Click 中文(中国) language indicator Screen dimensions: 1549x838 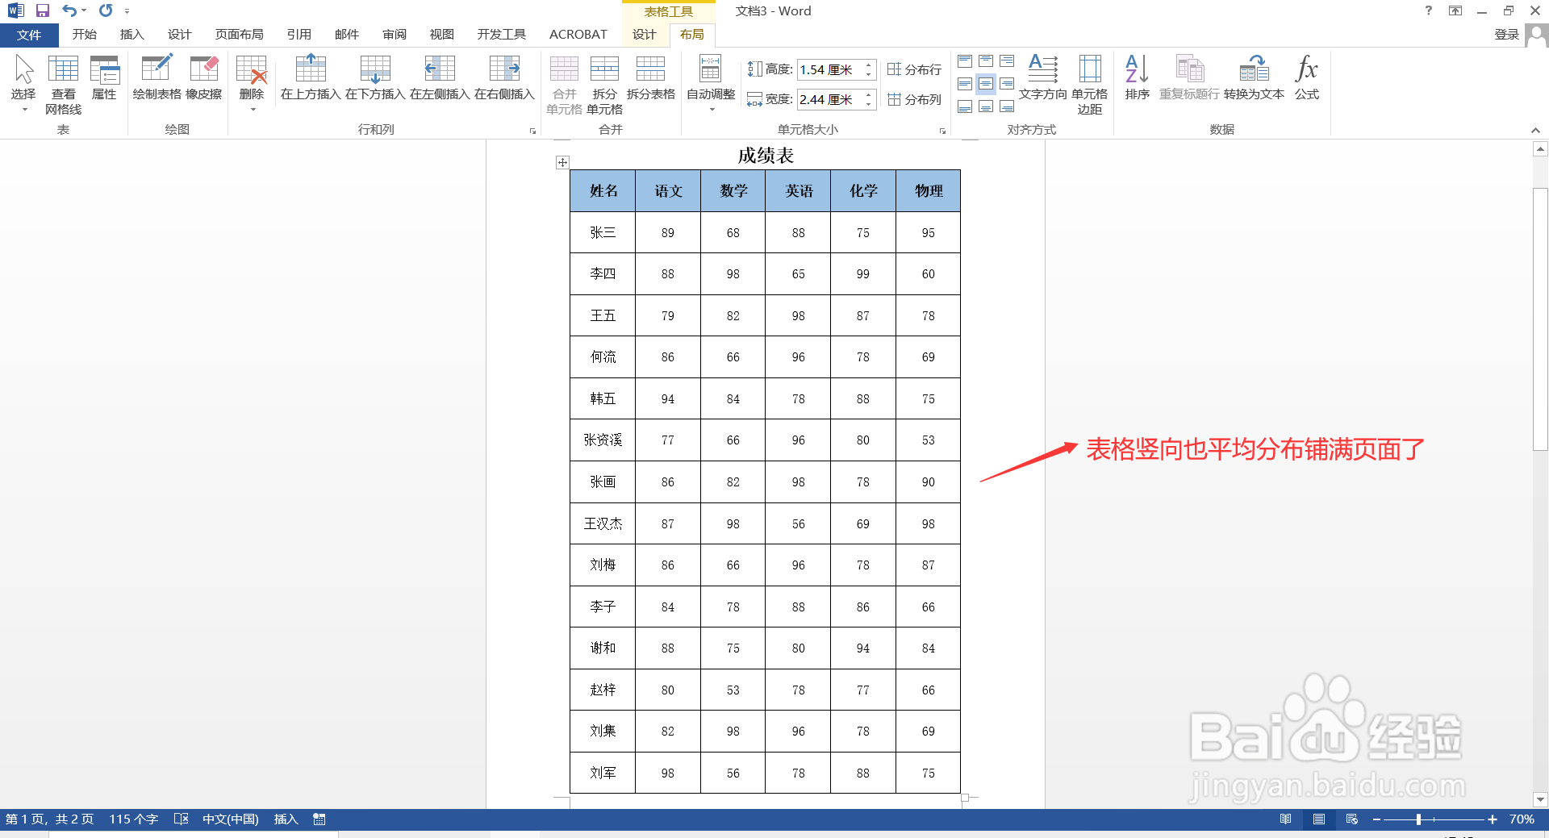coord(230,819)
